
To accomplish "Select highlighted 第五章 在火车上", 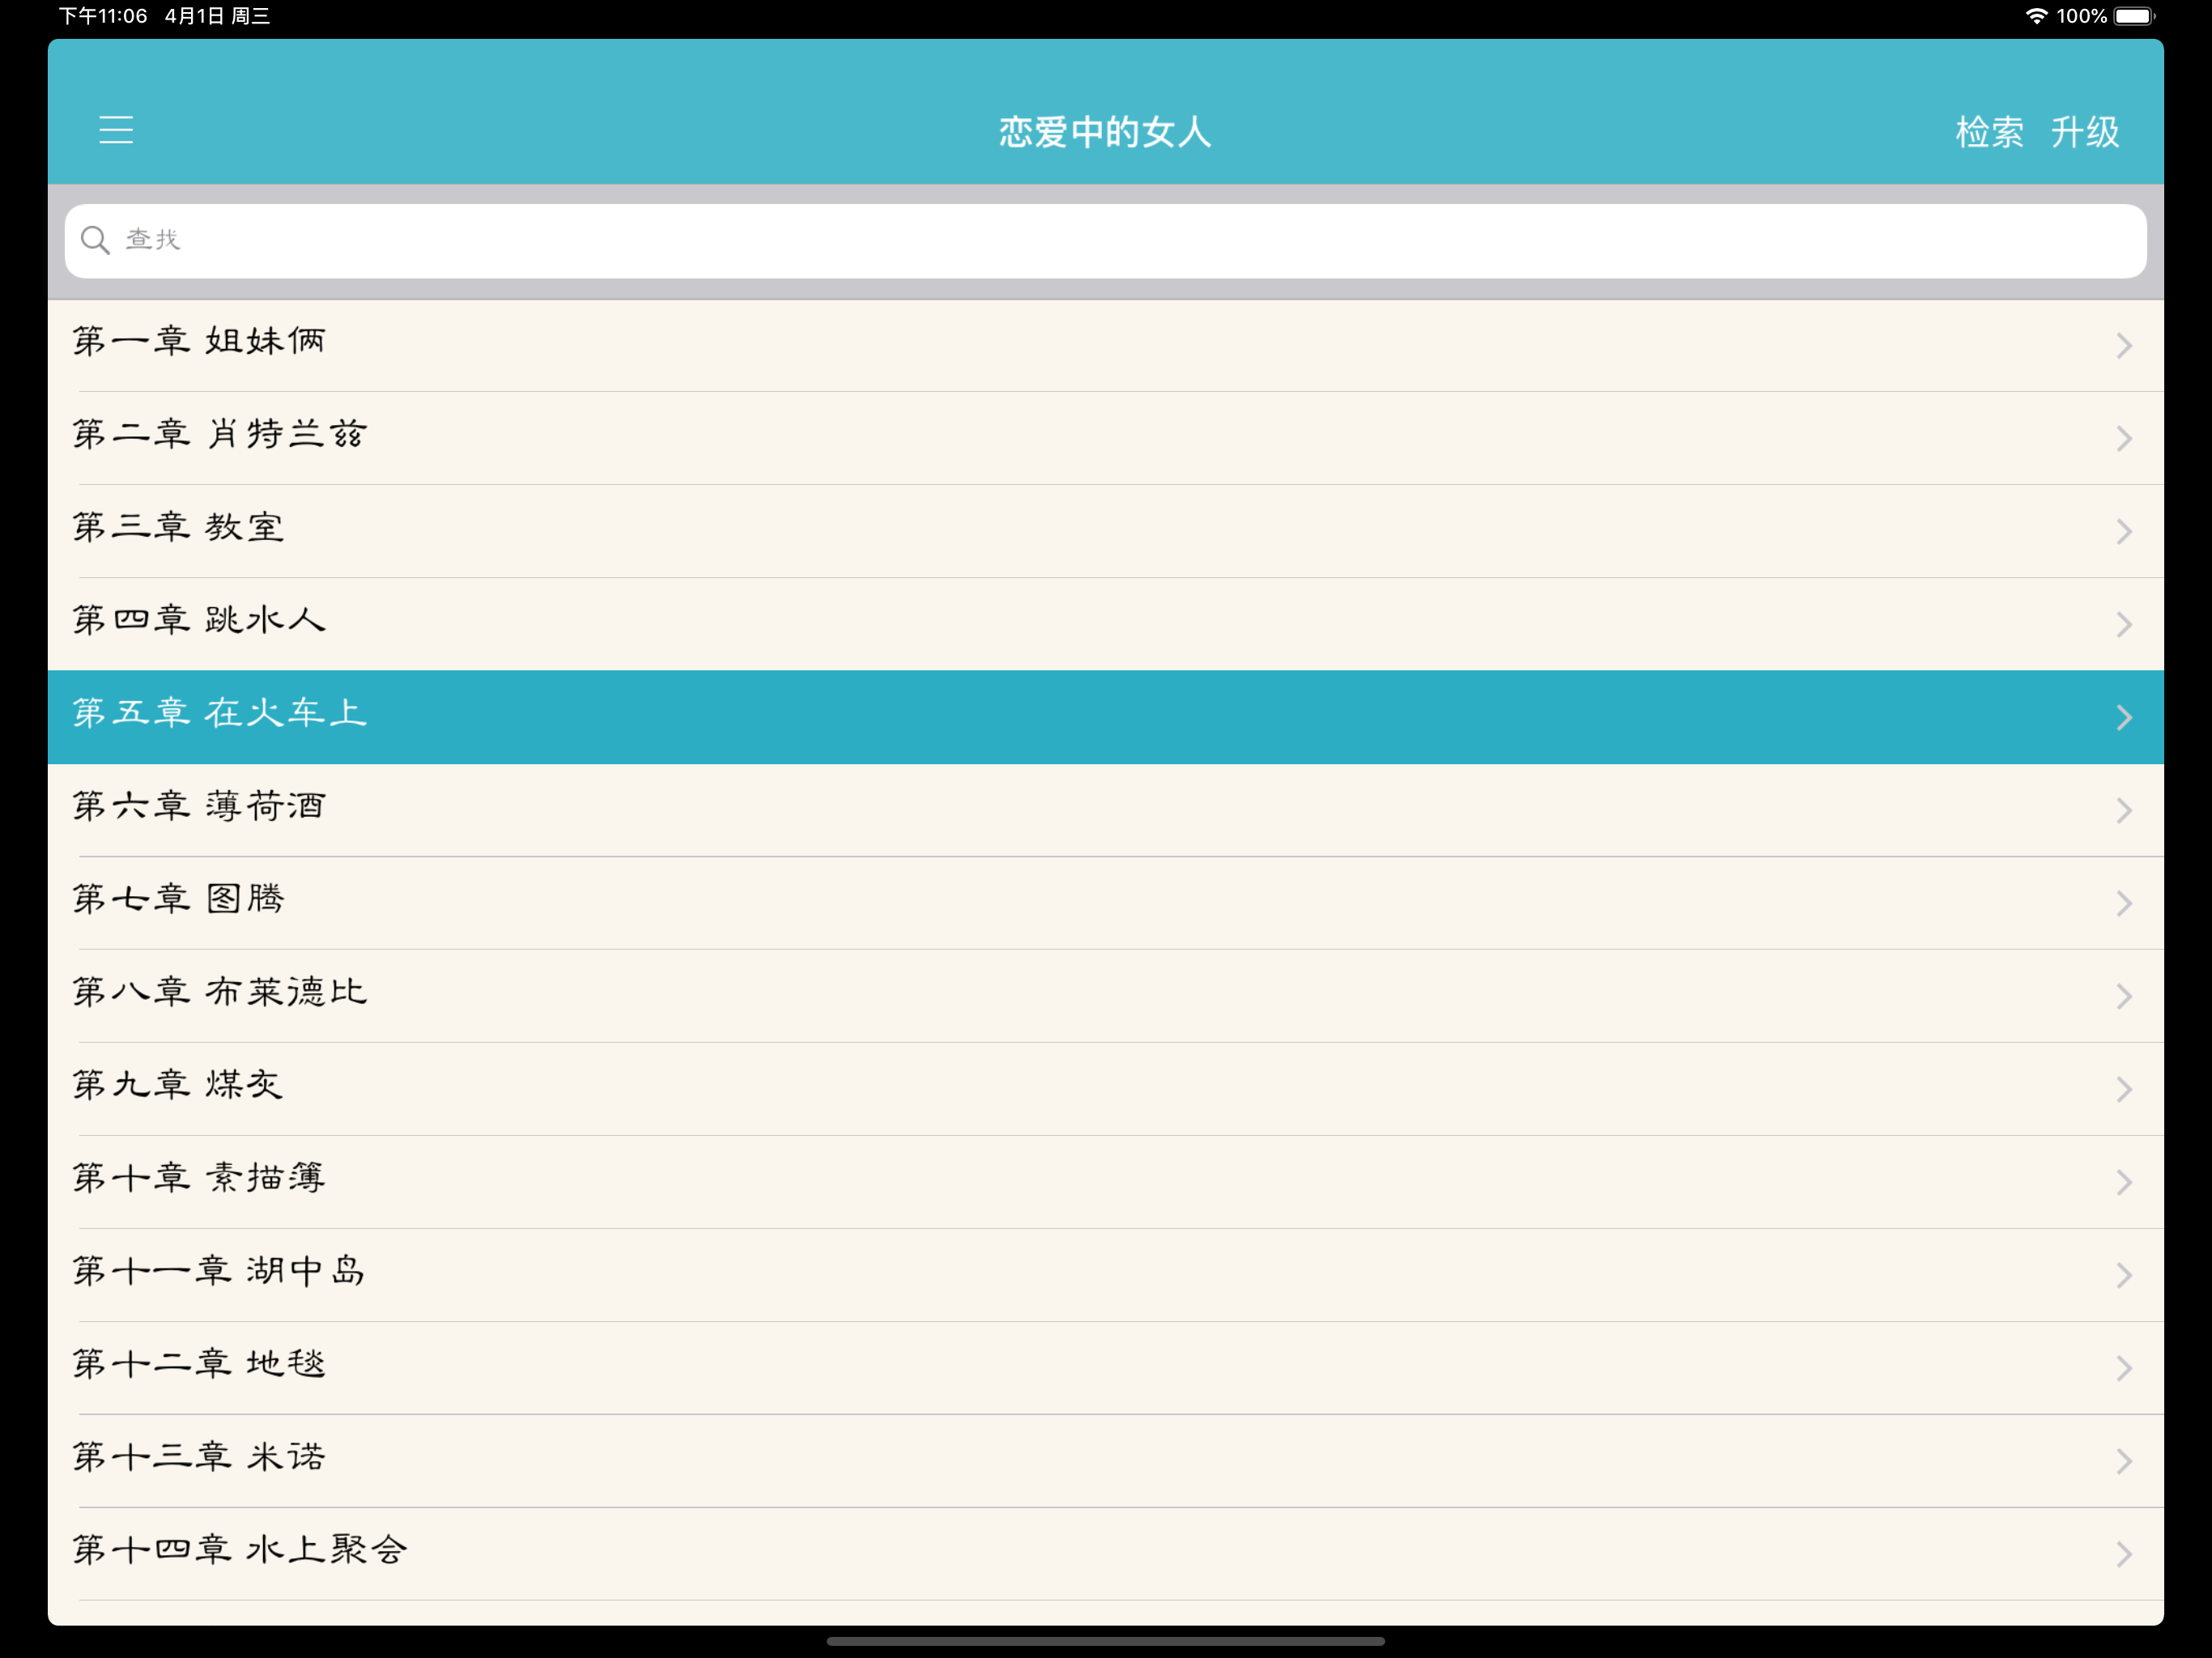I will point(1105,717).
